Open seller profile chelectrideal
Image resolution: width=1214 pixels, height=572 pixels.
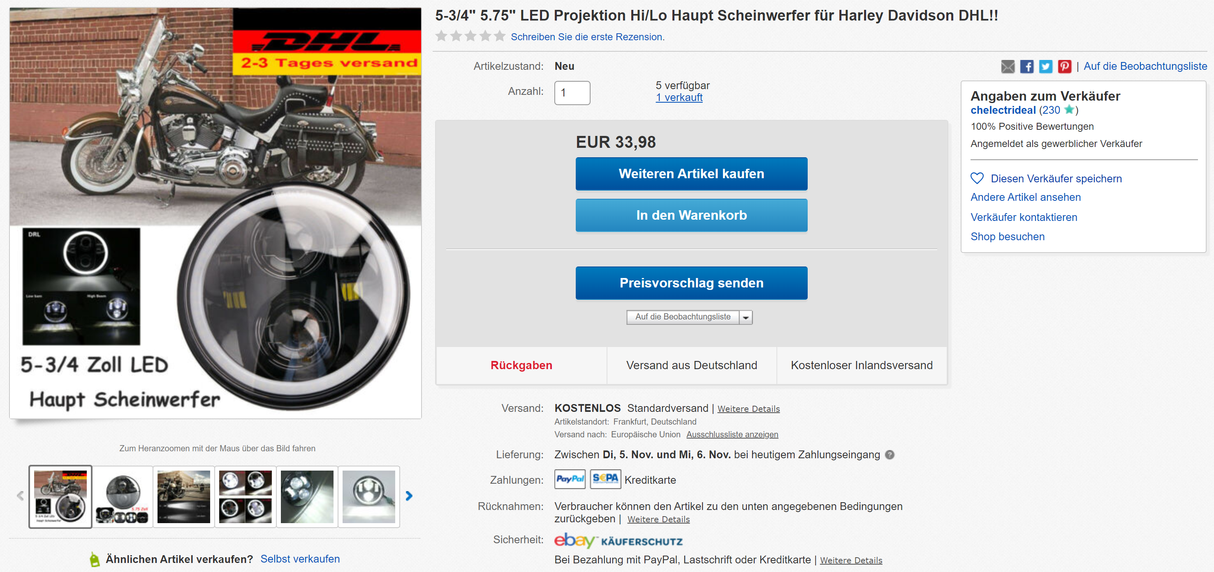1003,110
